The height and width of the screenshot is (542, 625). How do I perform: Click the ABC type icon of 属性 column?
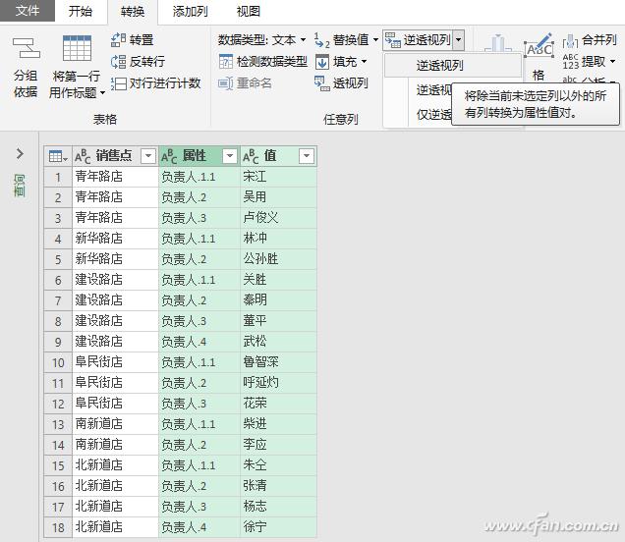[x=169, y=156]
